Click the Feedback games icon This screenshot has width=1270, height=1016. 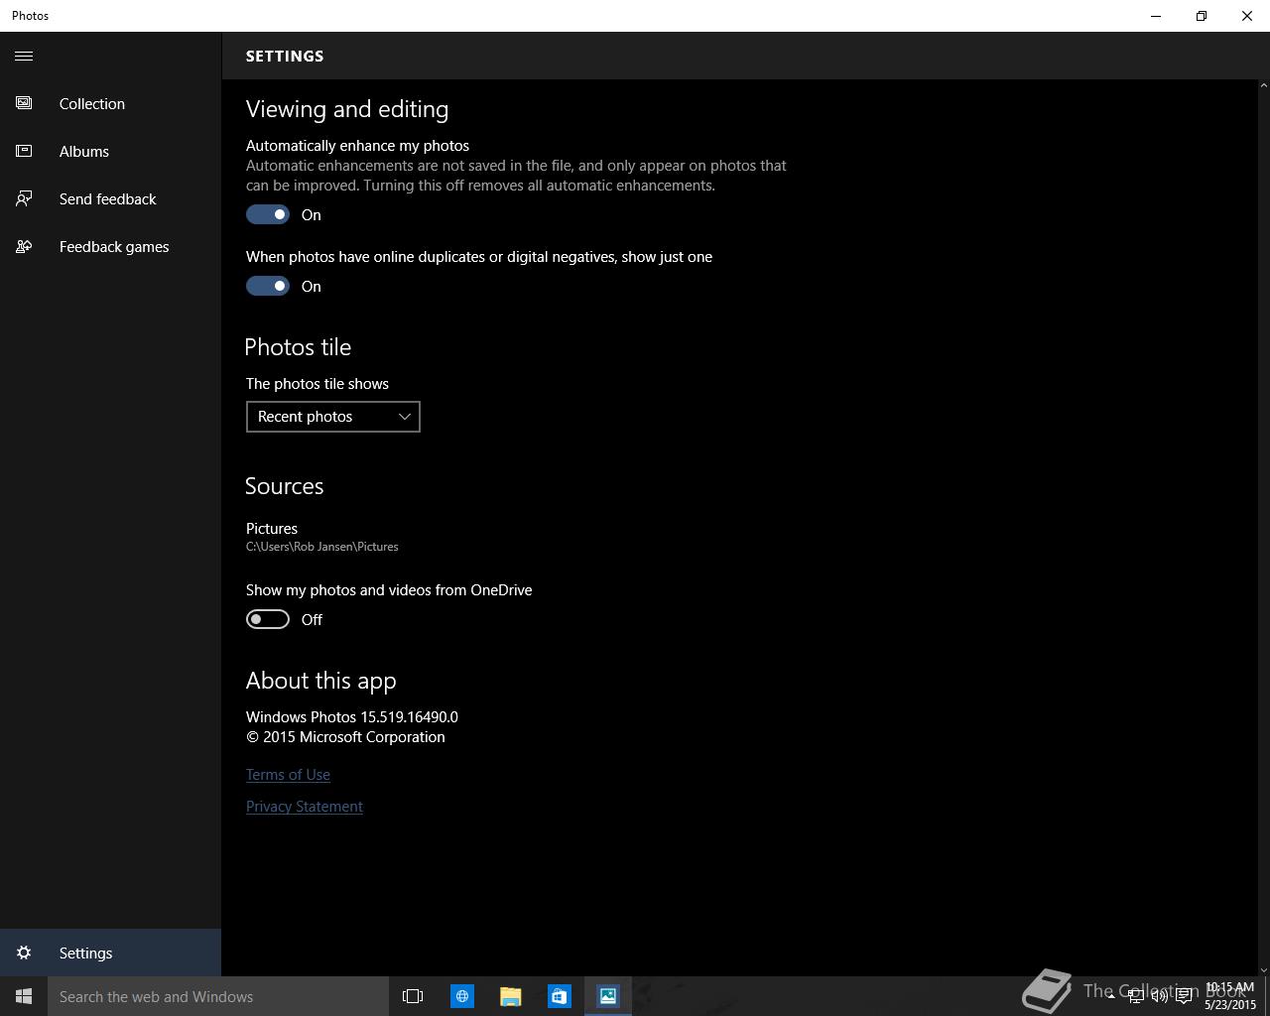[24, 246]
